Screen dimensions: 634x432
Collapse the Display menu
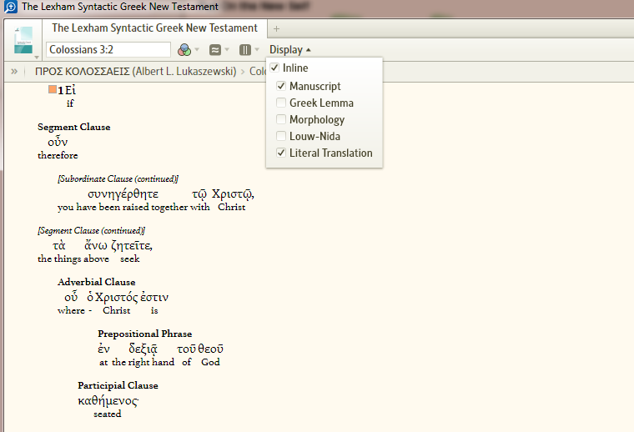coord(290,50)
